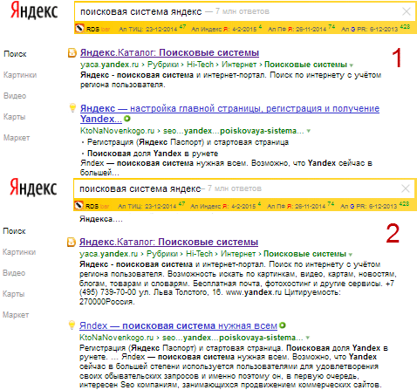
Task: Open 'Поисковая доля Yandex в рунете' sitelink
Action: coord(153,154)
